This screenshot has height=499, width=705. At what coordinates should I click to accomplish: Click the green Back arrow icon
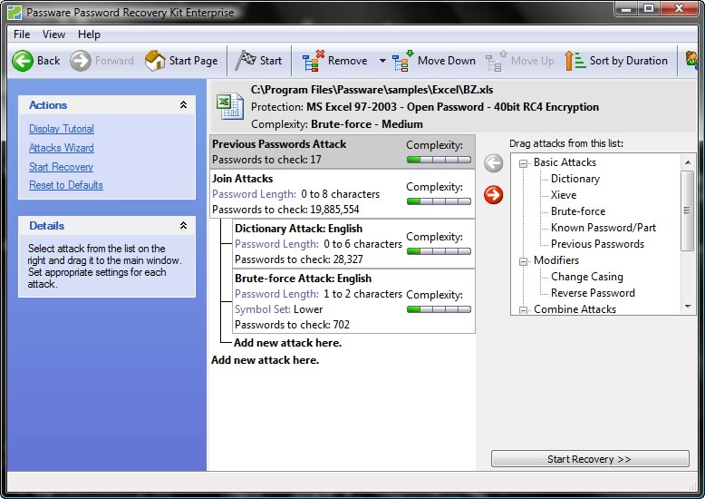[x=23, y=61]
